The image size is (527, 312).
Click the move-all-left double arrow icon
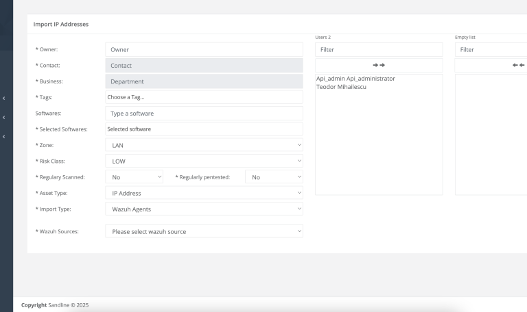click(x=518, y=65)
